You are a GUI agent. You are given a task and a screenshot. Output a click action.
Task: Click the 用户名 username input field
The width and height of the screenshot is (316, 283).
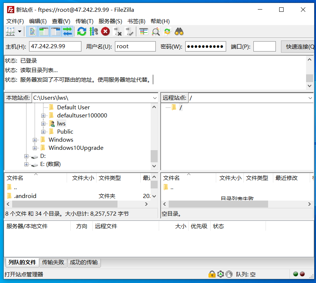(x=135, y=46)
